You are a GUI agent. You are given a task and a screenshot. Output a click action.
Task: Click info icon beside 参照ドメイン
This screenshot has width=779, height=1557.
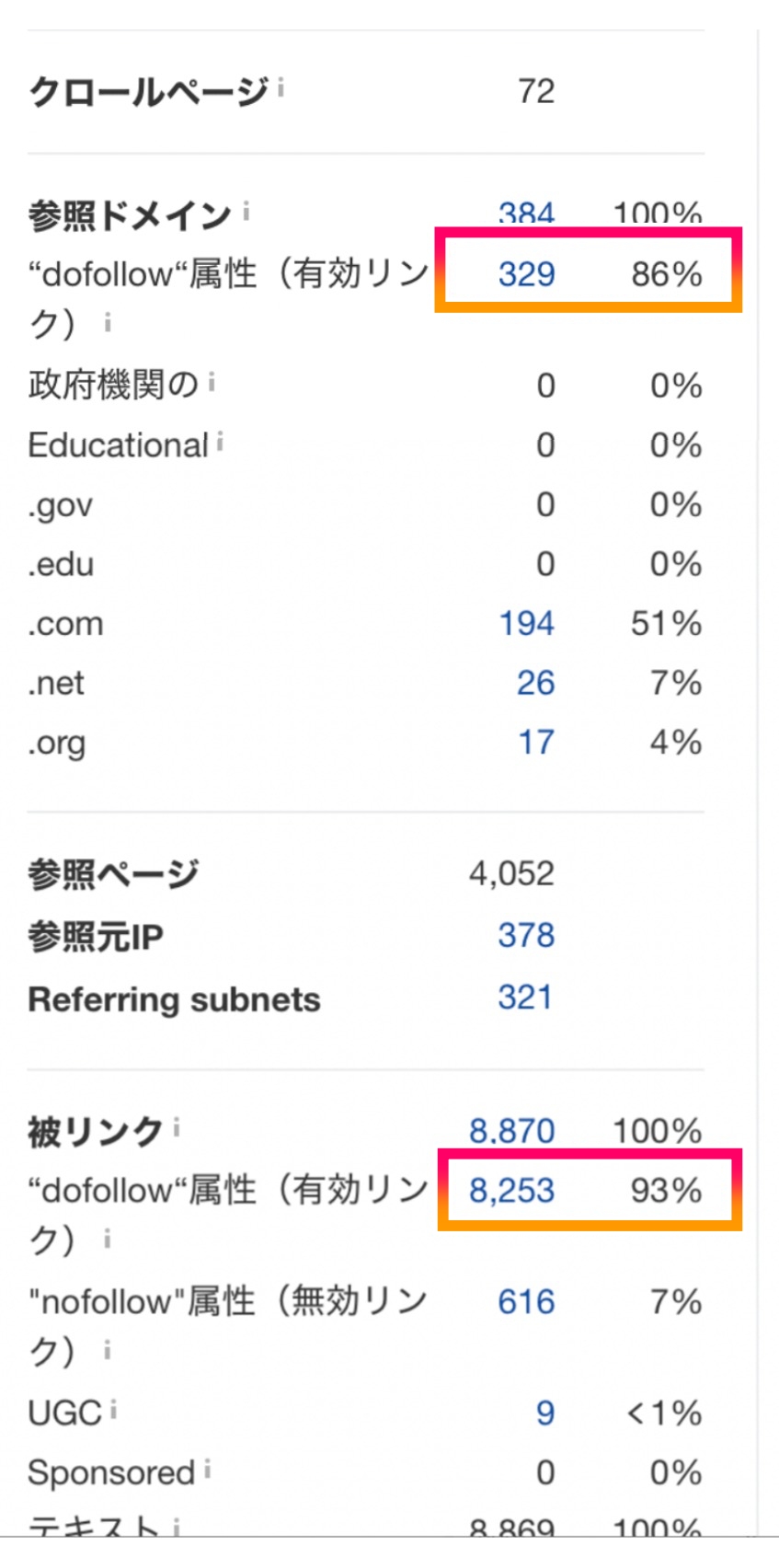(x=246, y=213)
